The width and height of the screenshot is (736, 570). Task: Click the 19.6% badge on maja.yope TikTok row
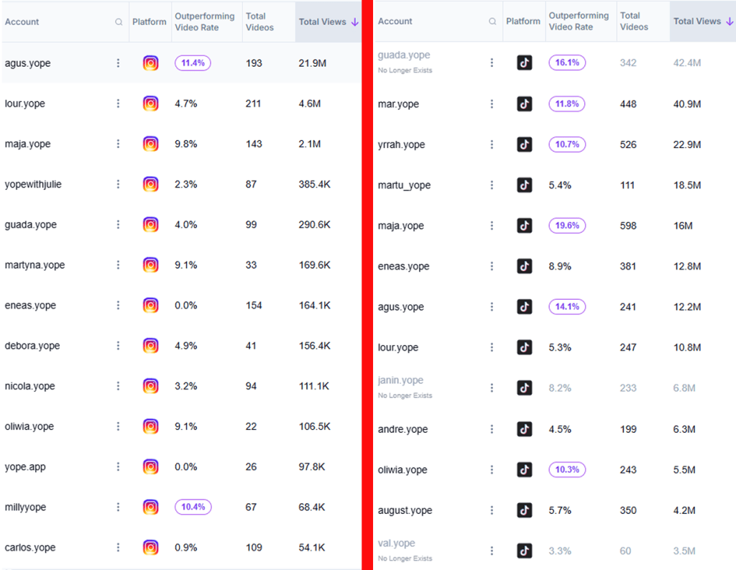click(x=567, y=226)
